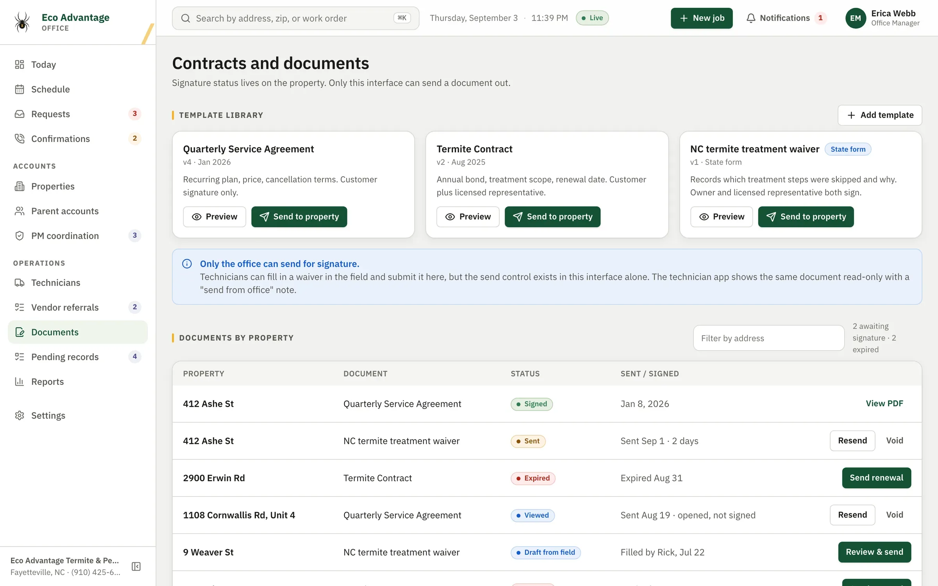Open Parent accounts section
938x586 pixels.
[78, 211]
